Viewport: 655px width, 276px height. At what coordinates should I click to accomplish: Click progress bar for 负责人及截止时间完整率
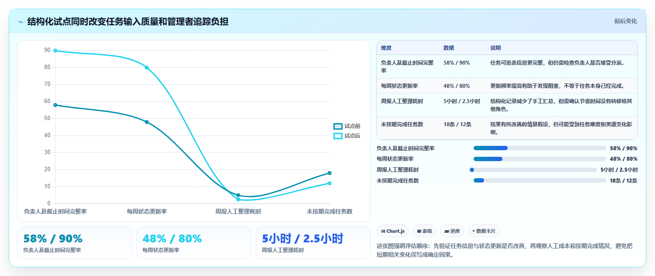point(540,148)
